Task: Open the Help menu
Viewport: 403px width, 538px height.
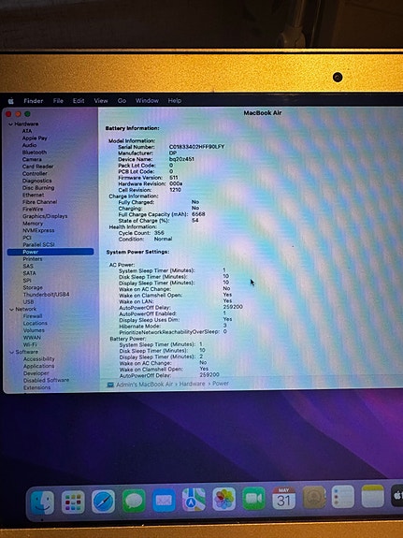Action: pos(175,100)
